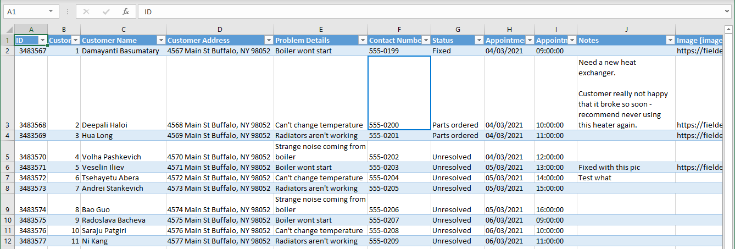The height and width of the screenshot is (249, 735).
Task: Select column A header
Action: pos(31,30)
